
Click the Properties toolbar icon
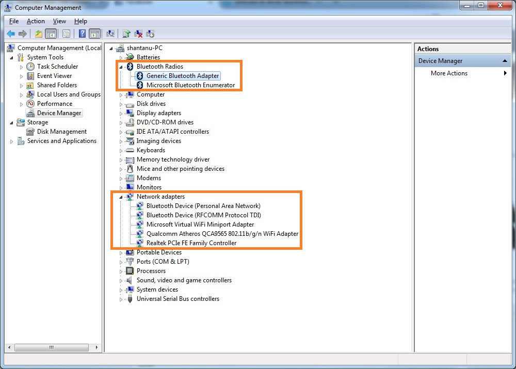66,34
